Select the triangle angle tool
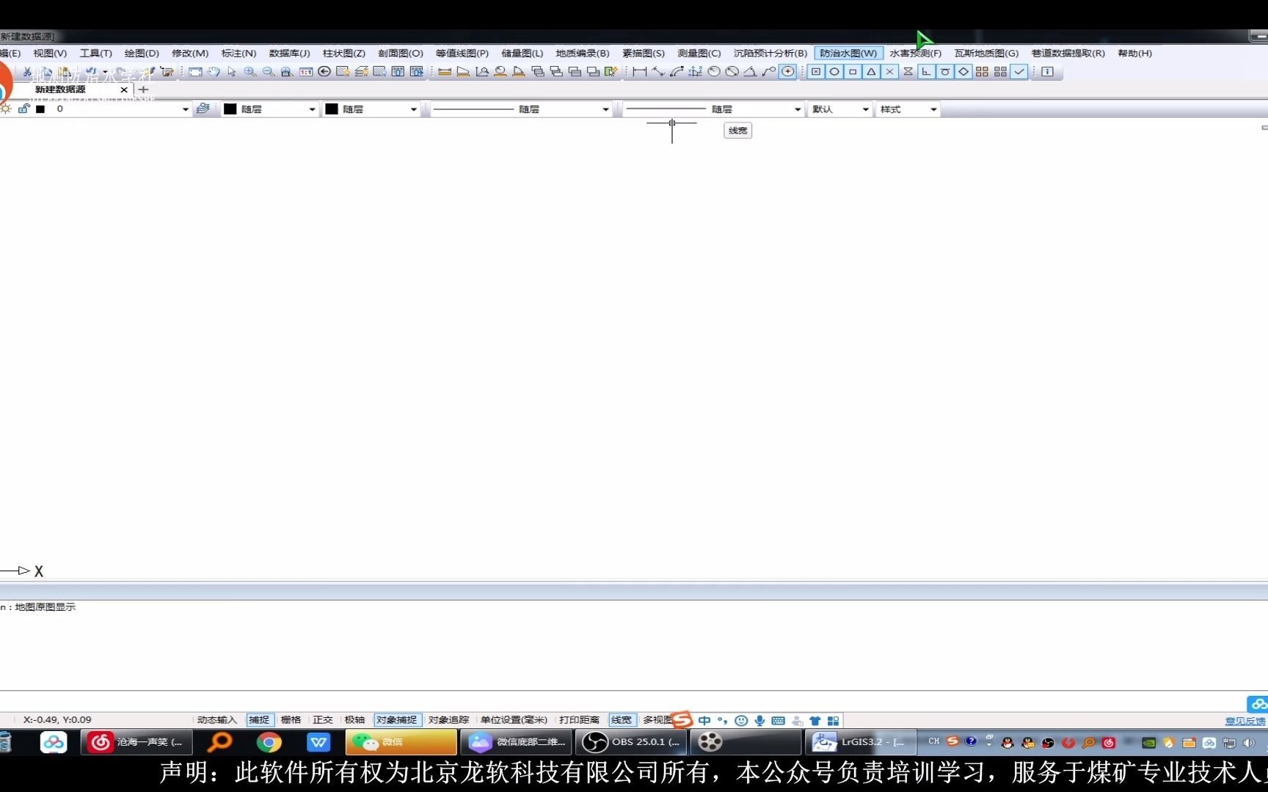The image size is (1268, 792). point(750,72)
